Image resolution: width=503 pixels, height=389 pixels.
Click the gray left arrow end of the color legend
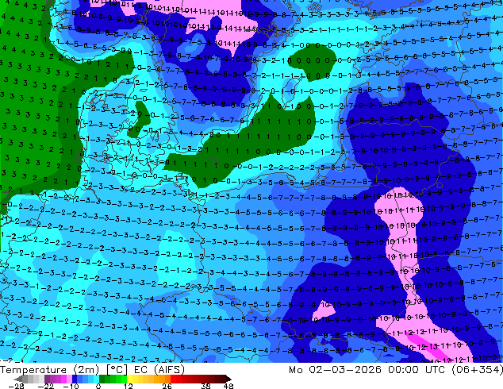coord(18,379)
